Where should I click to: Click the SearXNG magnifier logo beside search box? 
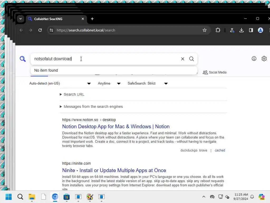tap(23, 59)
